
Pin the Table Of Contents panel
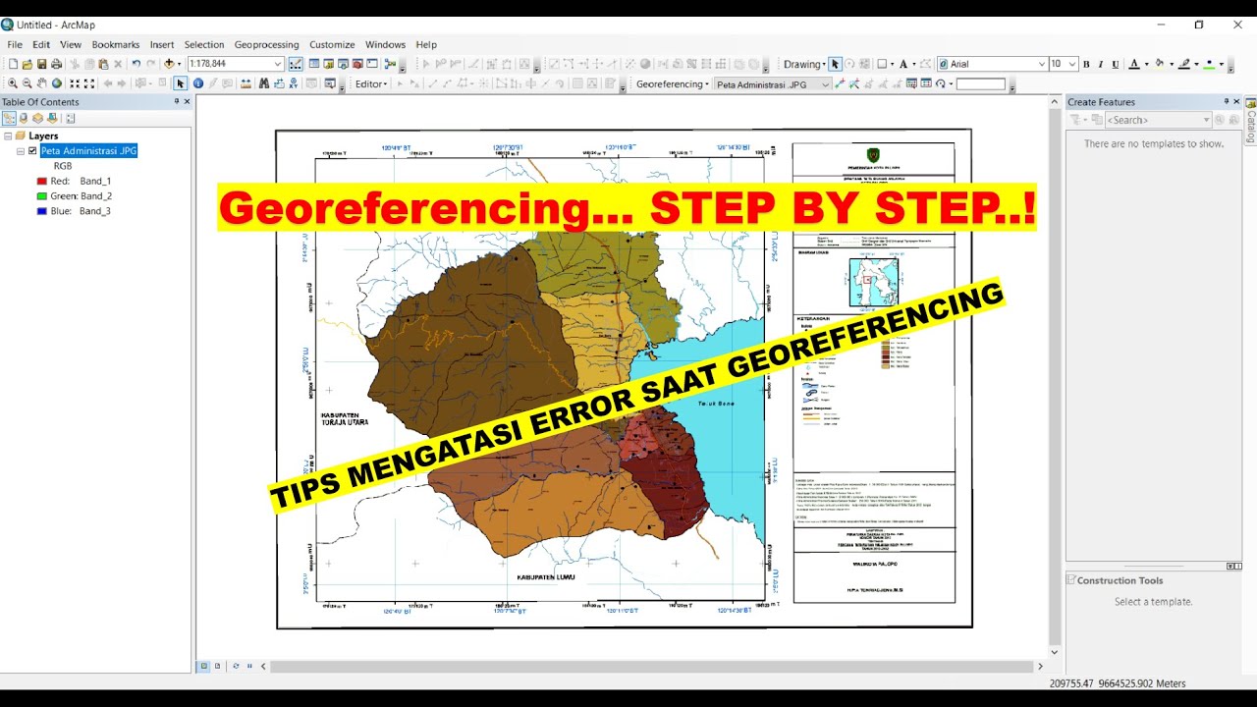click(177, 101)
